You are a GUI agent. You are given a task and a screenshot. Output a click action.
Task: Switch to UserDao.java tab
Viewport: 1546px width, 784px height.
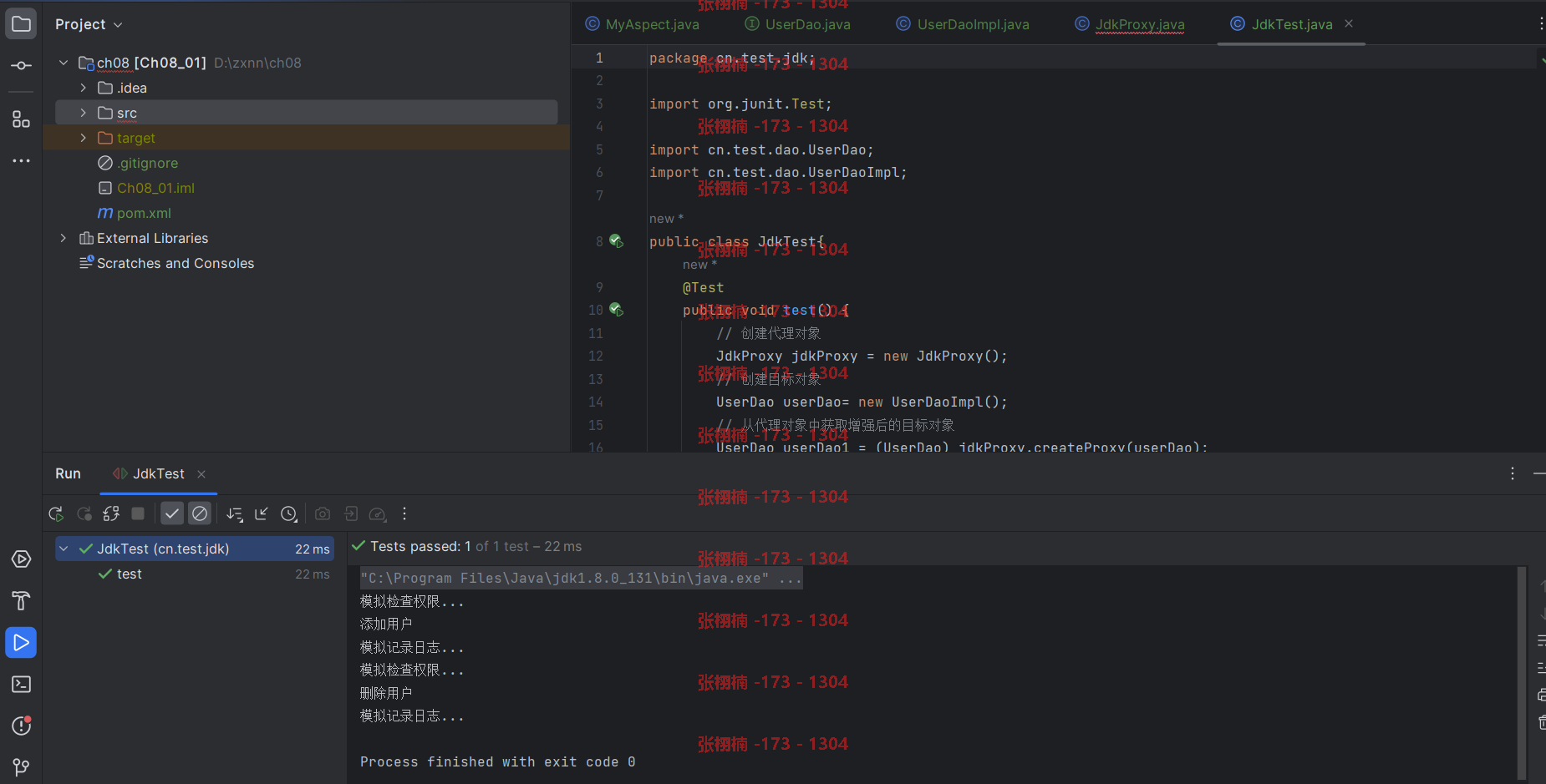(x=798, y=24)
